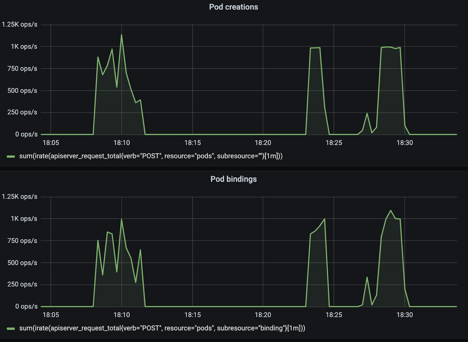Click the 18:05 x-axis label in Pod bindings

51,315
